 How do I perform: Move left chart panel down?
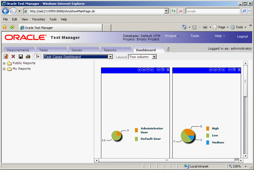[148, 69]
